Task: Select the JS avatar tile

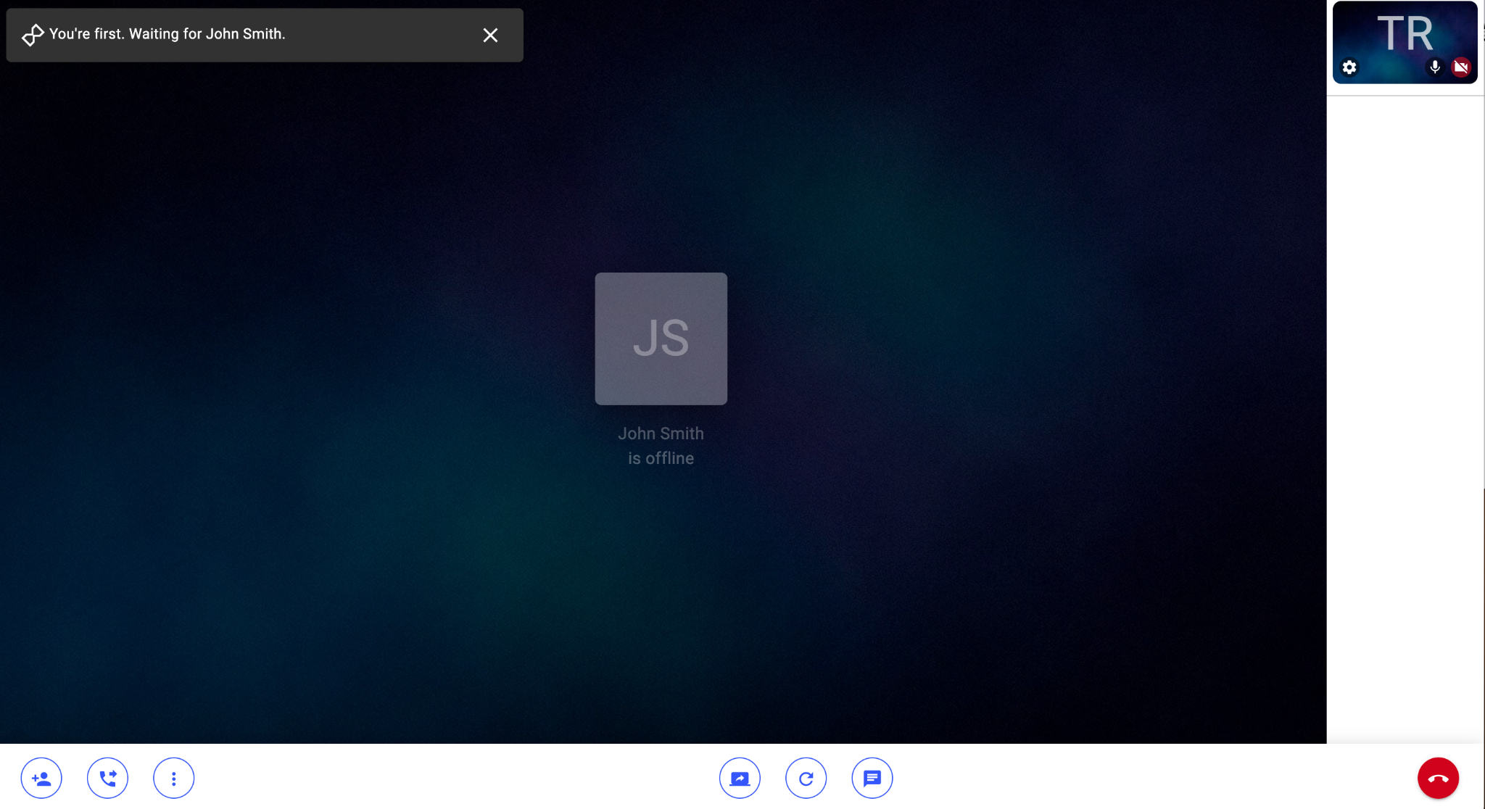Action: (x=661, y=339)
